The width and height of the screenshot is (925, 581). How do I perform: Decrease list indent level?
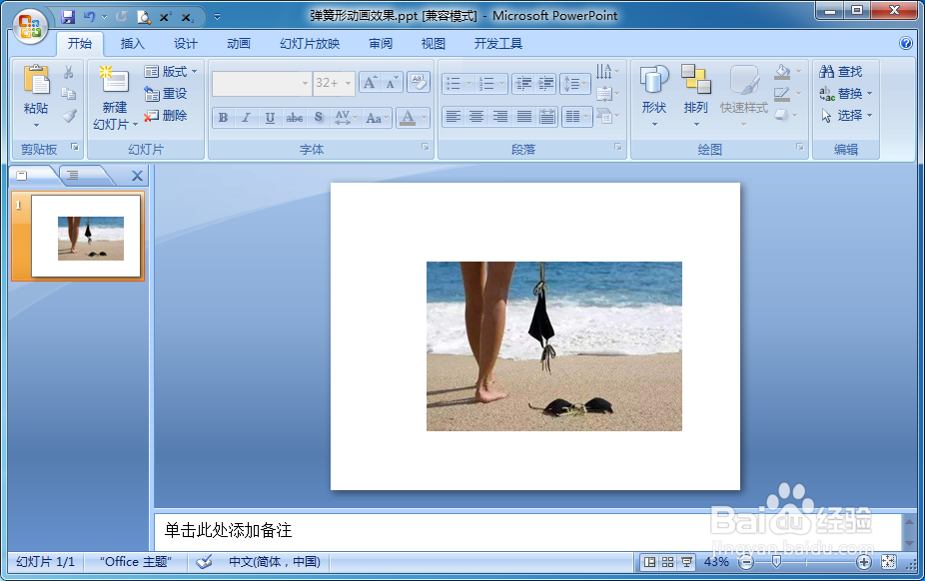click(523, 84)
